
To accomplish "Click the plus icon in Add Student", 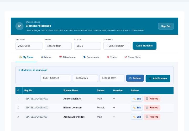I will [x=150, y=78].
